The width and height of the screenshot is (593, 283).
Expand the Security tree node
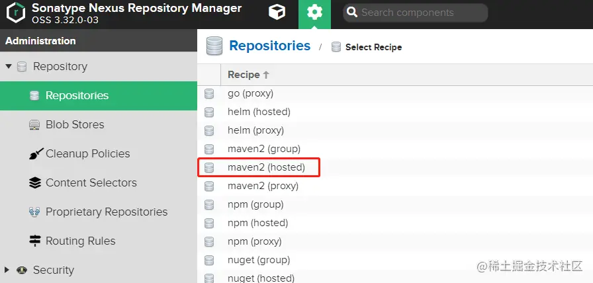7,270
